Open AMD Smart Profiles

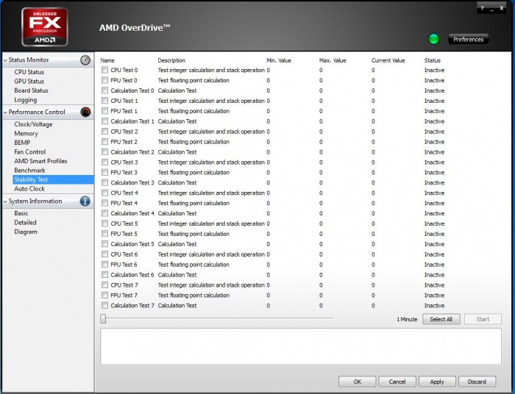click(40, 161)
